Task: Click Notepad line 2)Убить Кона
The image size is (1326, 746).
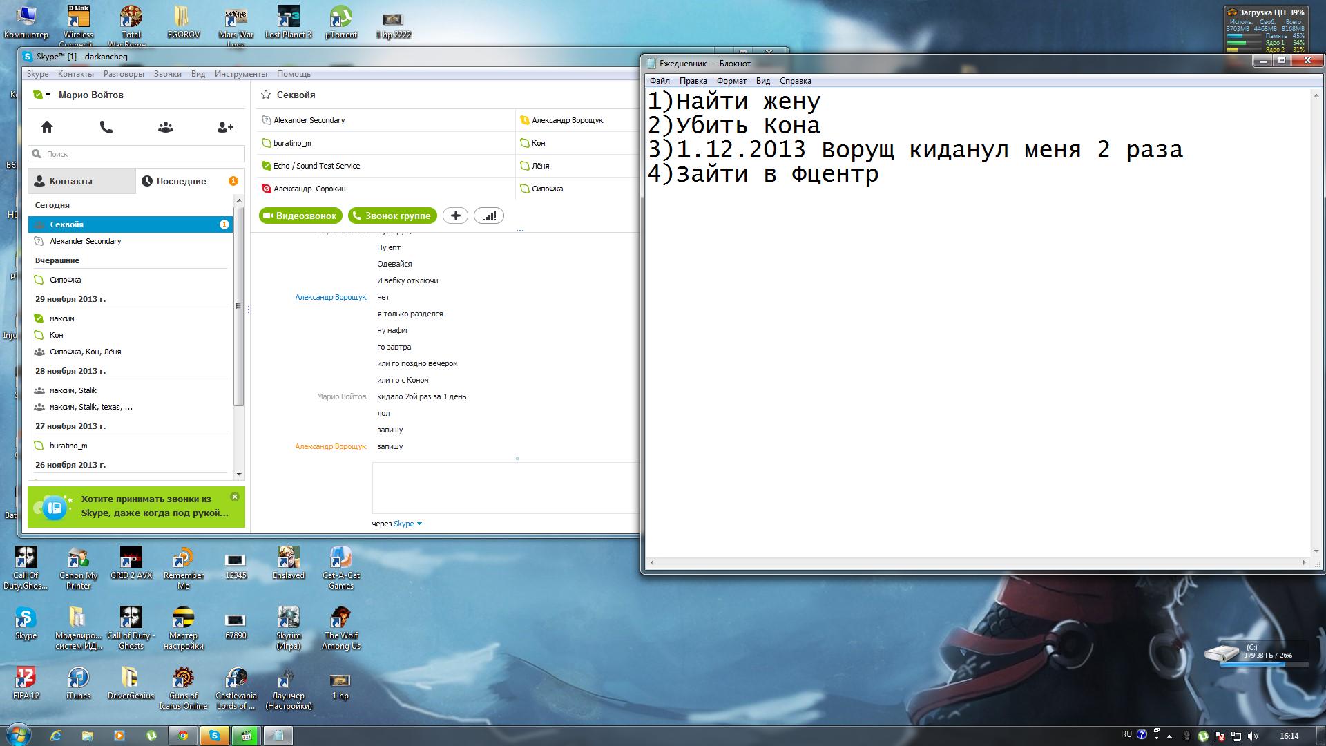Action: [x=734, y=126]
